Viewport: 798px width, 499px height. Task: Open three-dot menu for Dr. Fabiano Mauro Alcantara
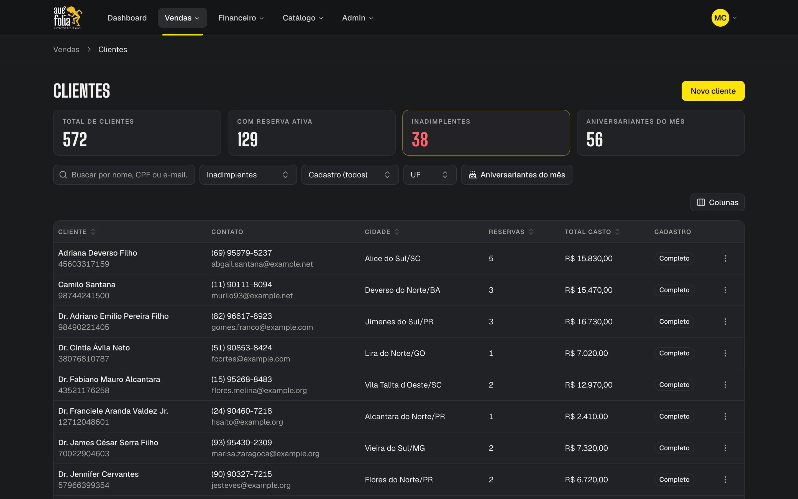coord(725,385)
